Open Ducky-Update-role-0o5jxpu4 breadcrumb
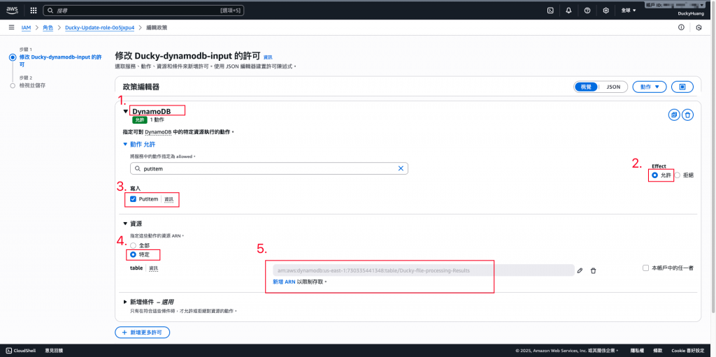Screen dimensions: 716x357 pyautogui.click(x=99, y=28)
